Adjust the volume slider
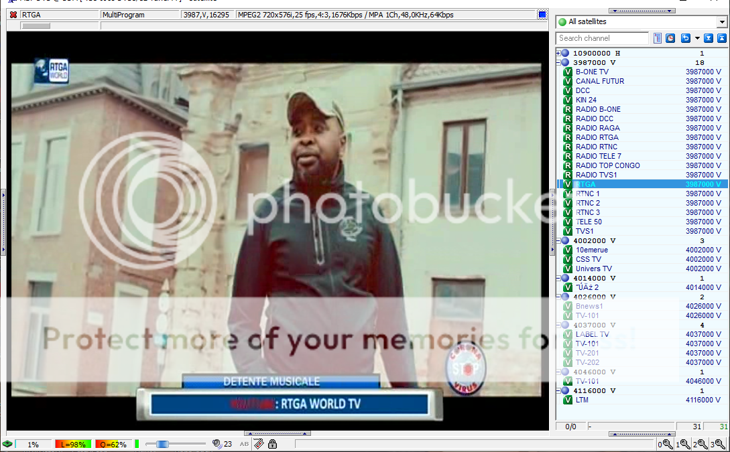The width and height of the screenshot is (730, 452). pos(161,444)
